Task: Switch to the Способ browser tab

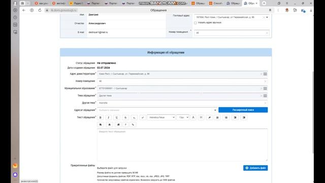Action: point(215,4)
